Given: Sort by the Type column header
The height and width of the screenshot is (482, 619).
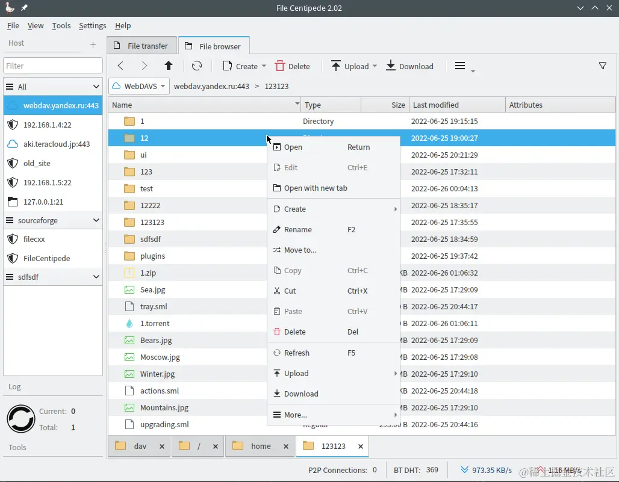Looking at the screenshot, I should pos(331,105).
